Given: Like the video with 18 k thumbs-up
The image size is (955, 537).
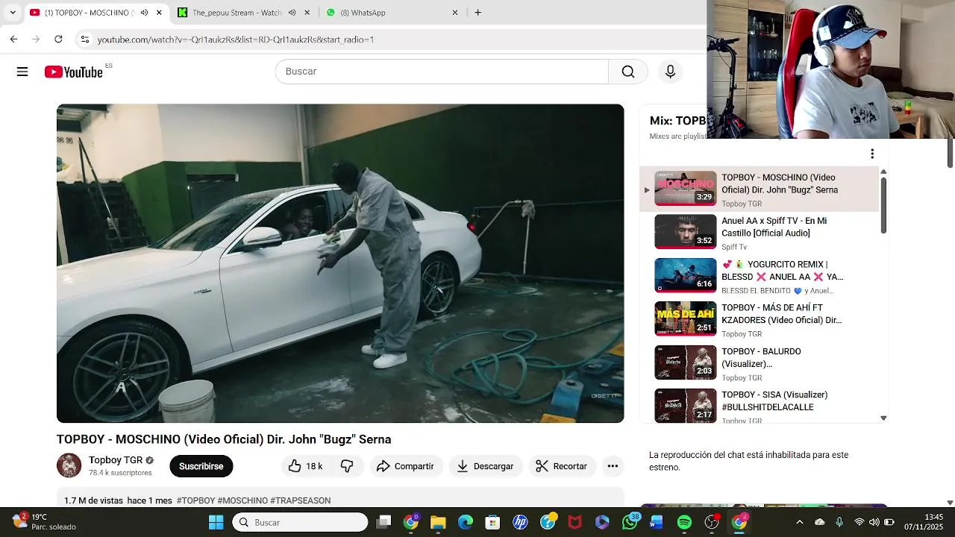Looking at the screenshot, I should click(307, 466).
